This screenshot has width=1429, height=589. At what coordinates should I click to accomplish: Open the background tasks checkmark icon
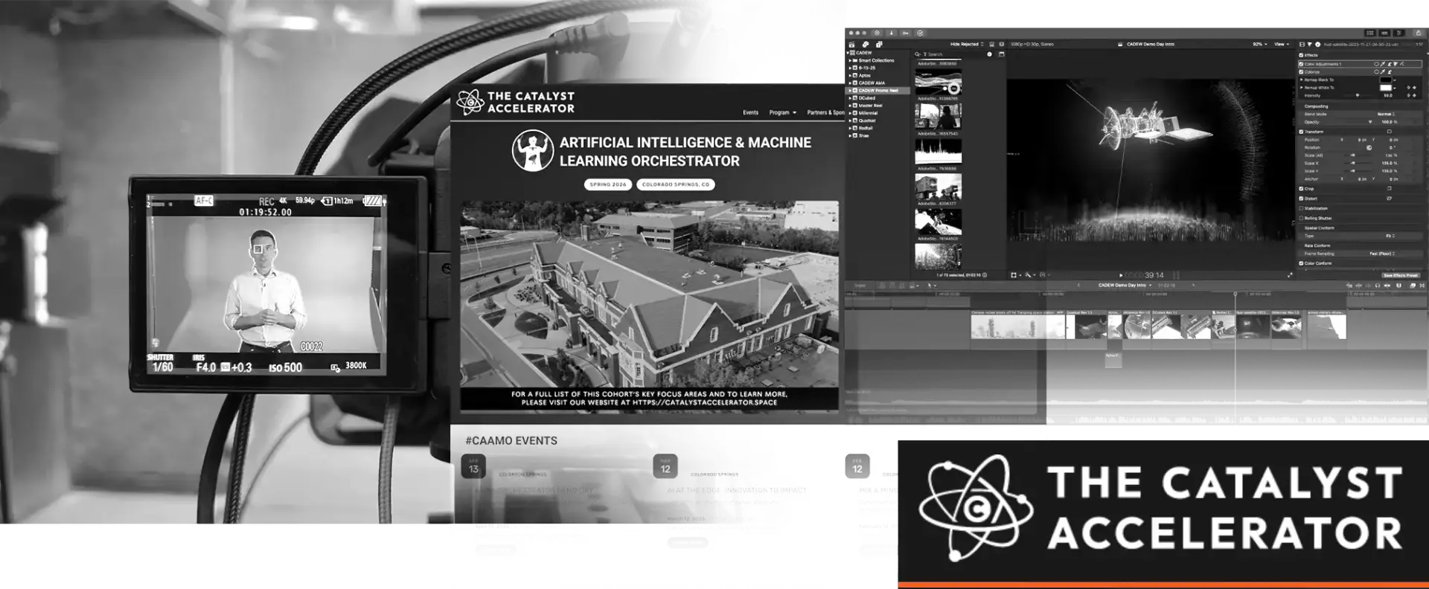(920, 33)
